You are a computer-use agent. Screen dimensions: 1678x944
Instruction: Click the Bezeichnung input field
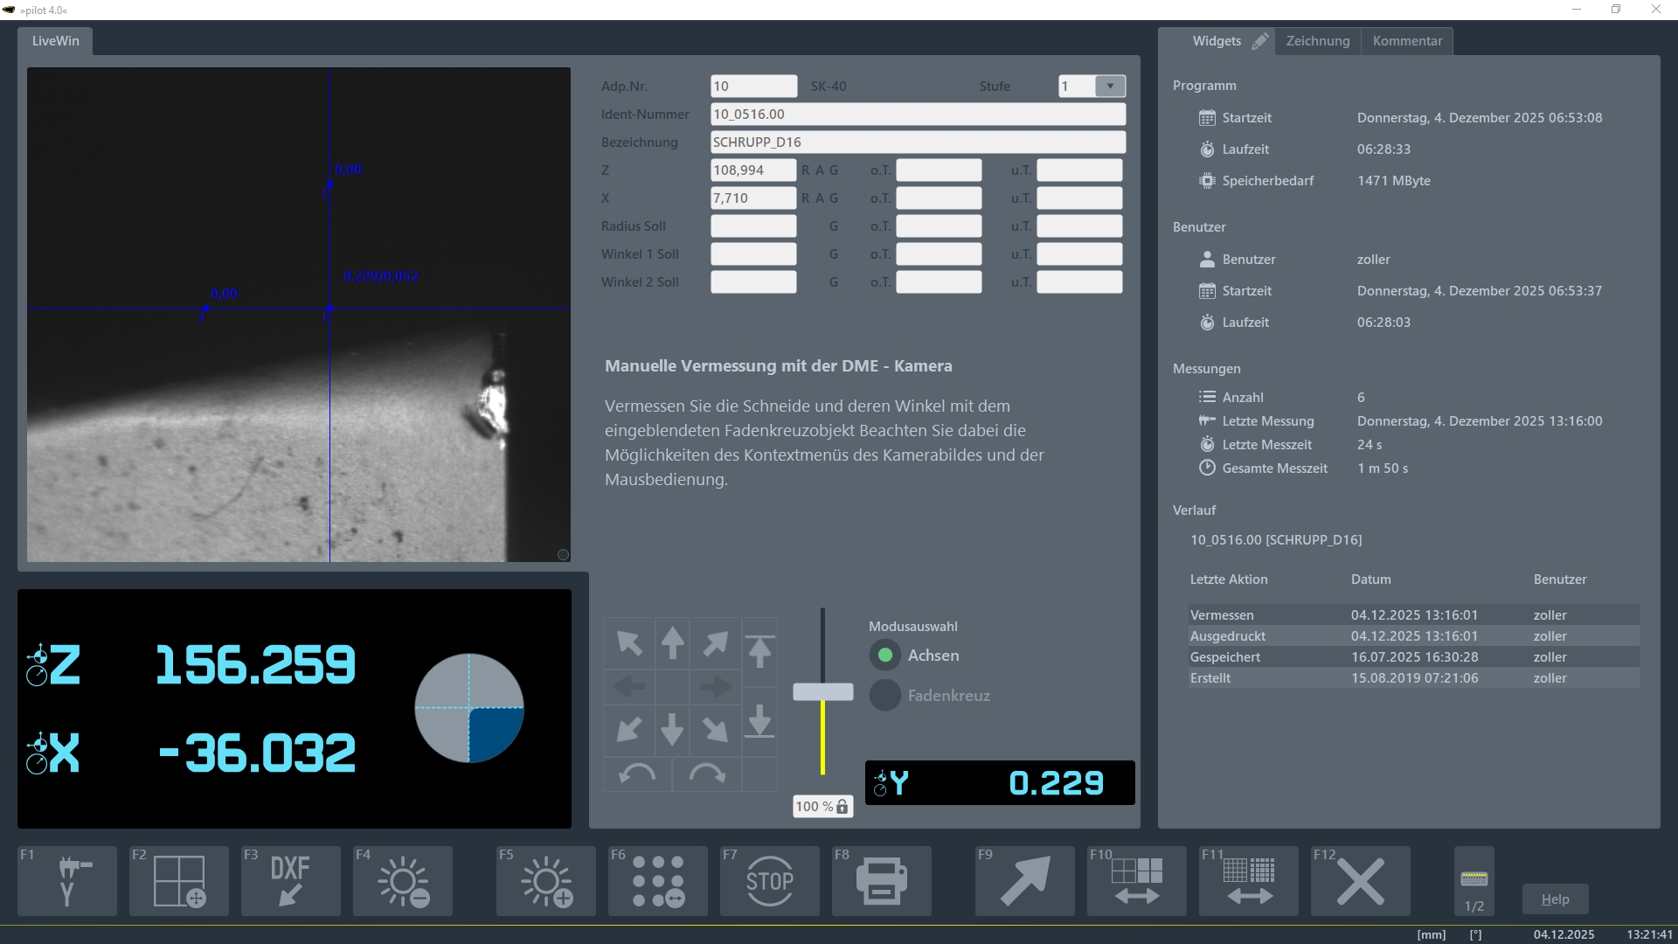918,142
